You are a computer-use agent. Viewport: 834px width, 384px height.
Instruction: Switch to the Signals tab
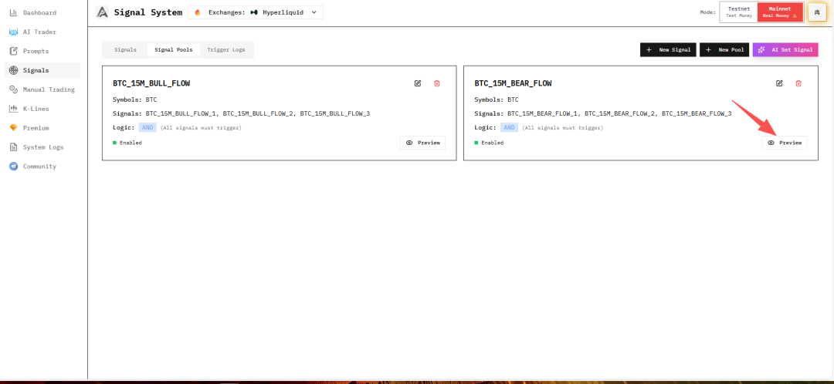pyautogui.click(x=126, y=49)
